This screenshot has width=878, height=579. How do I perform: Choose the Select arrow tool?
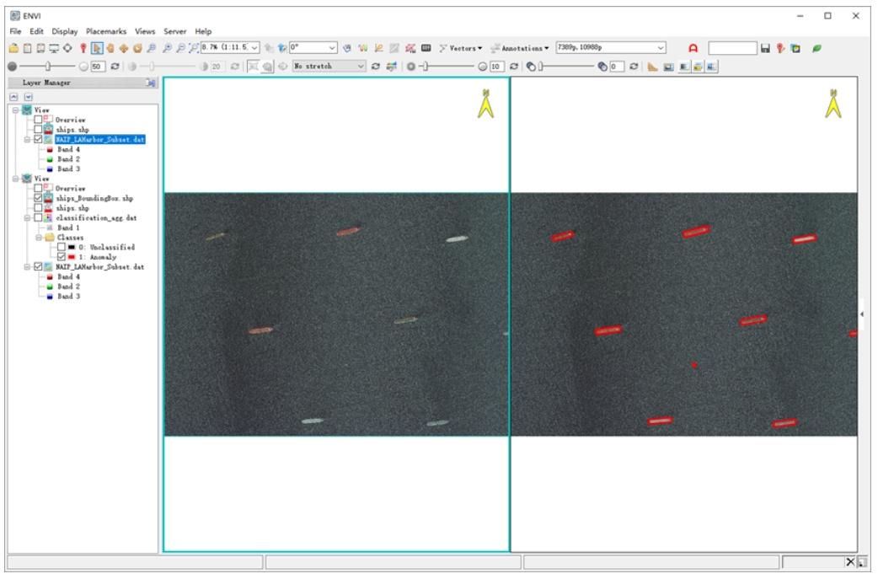pos(97,48)
